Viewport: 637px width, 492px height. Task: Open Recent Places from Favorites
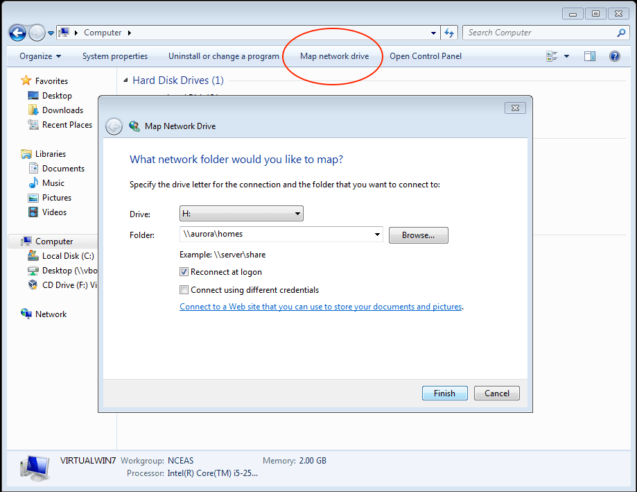[x=66, y=124]
